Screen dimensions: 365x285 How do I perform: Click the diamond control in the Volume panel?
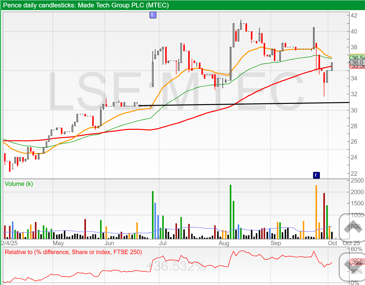352,228
